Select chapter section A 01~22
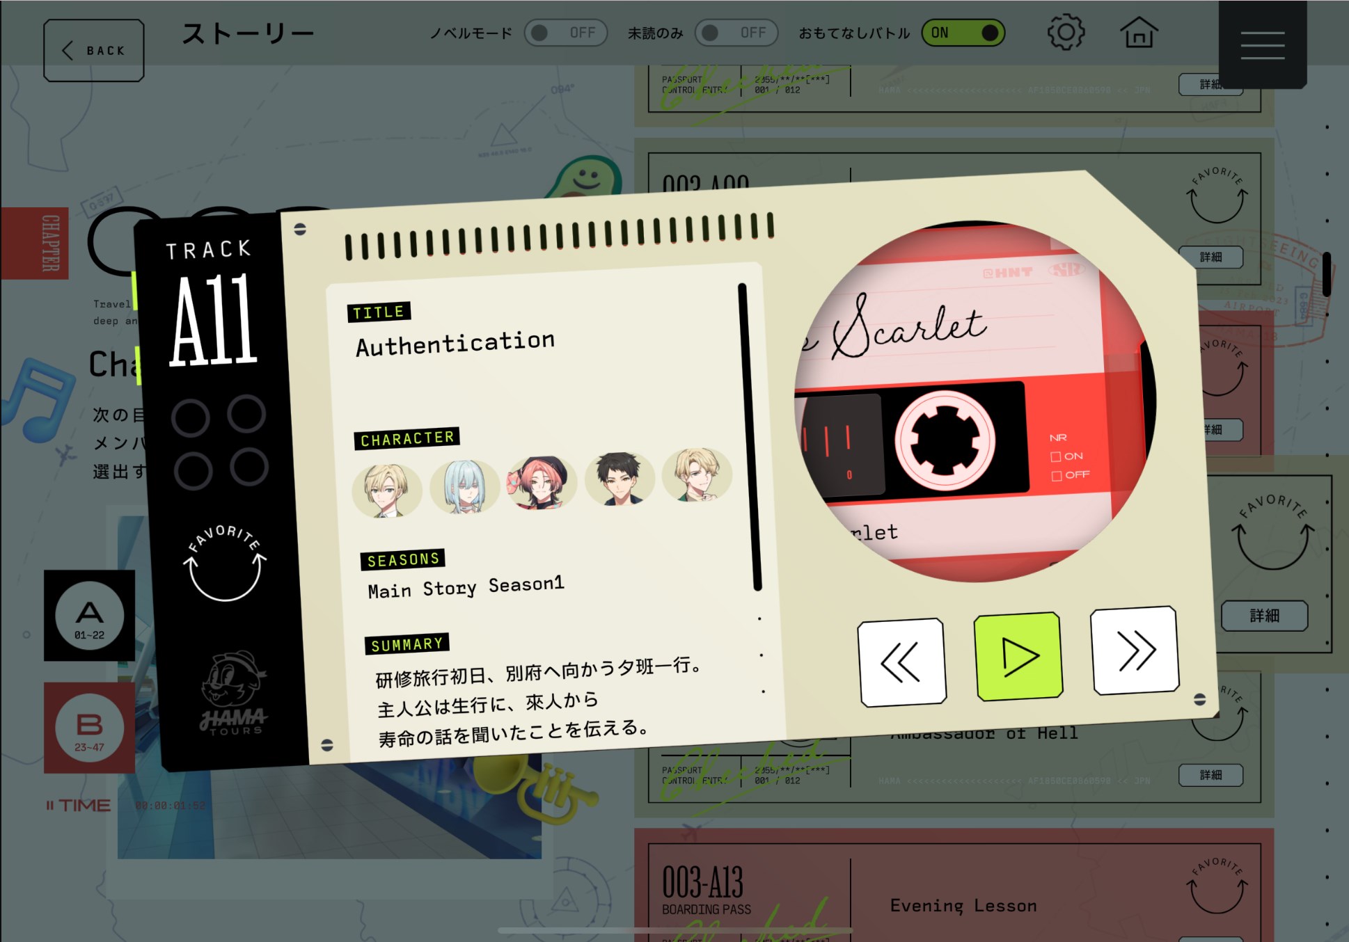This screenshot has width=1349, height=942. 90,616
